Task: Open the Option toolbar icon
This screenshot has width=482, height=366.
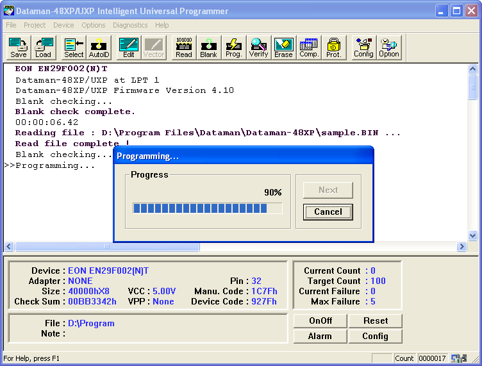Action: point(388,48)
